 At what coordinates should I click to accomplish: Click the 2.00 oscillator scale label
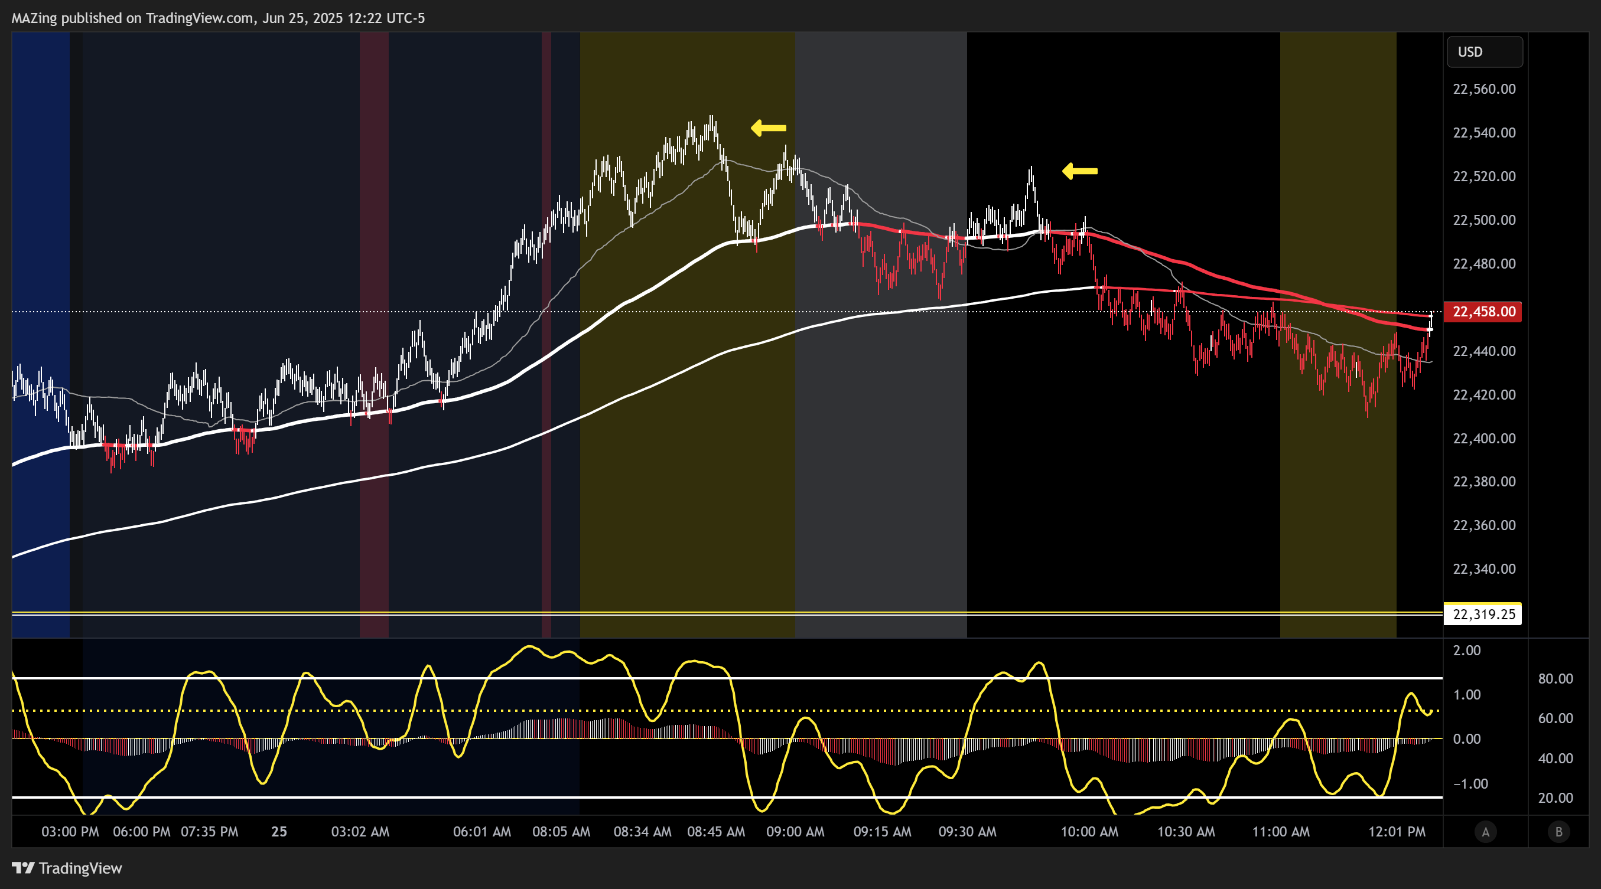click(x=1467, y=651)
